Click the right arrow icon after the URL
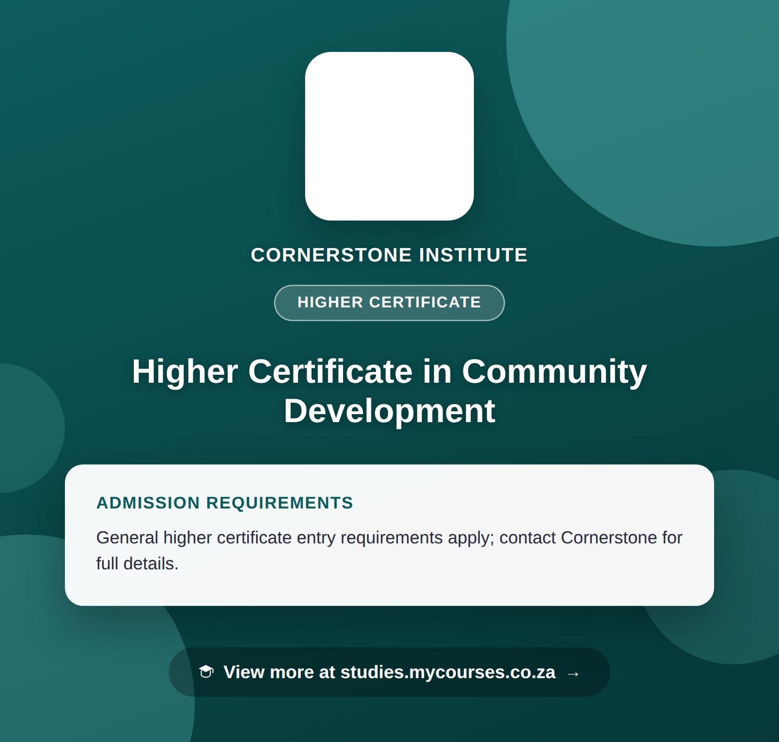This screenshot has width=779, height=742. 573,674
